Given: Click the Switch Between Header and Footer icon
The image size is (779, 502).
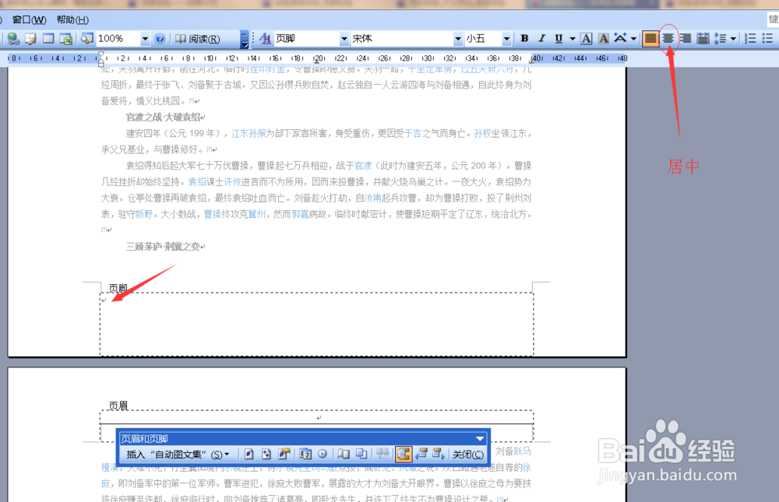Looking at the screenshot, I should (402, 454).
